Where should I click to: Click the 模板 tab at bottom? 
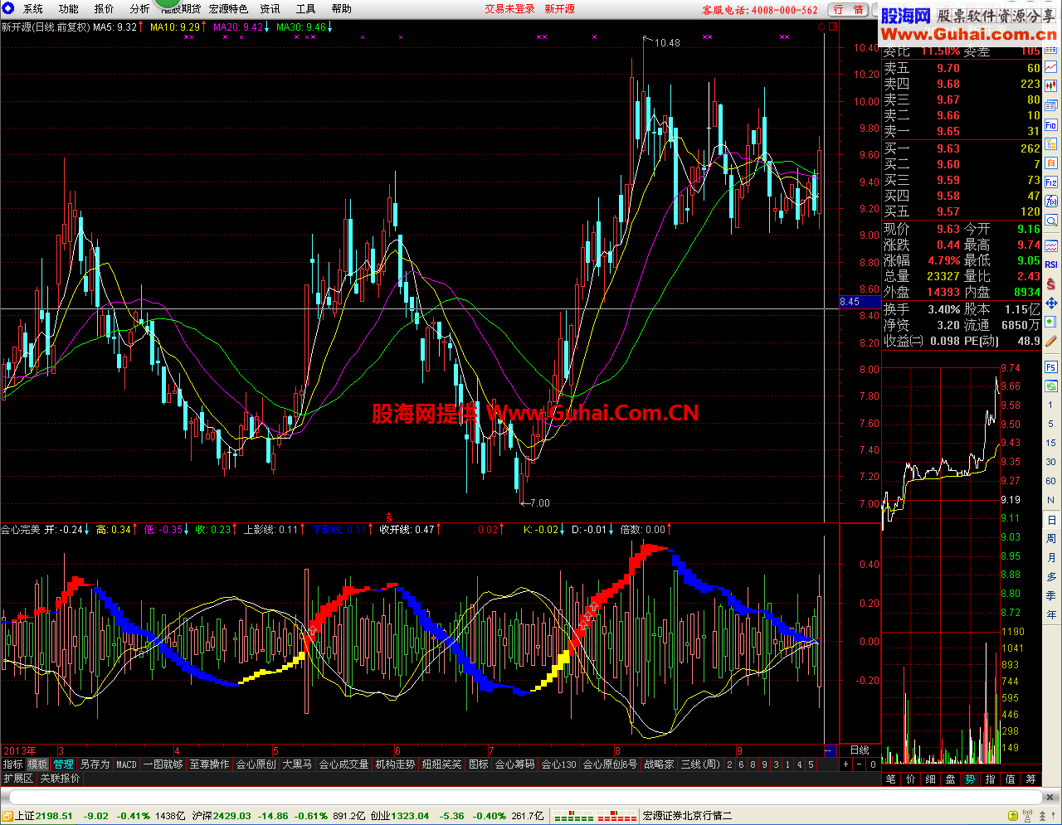pos(37,764)
